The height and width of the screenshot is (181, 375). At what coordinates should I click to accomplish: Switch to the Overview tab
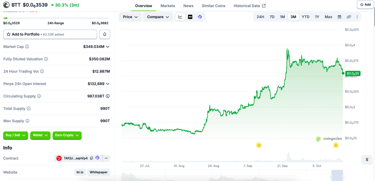click(144, 6)
